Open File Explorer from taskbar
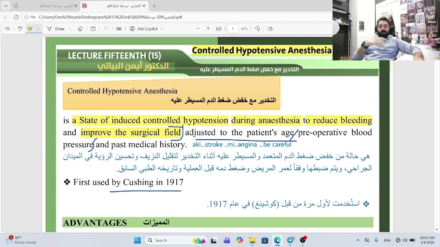 pyautogui.click(x=252, y=240)
